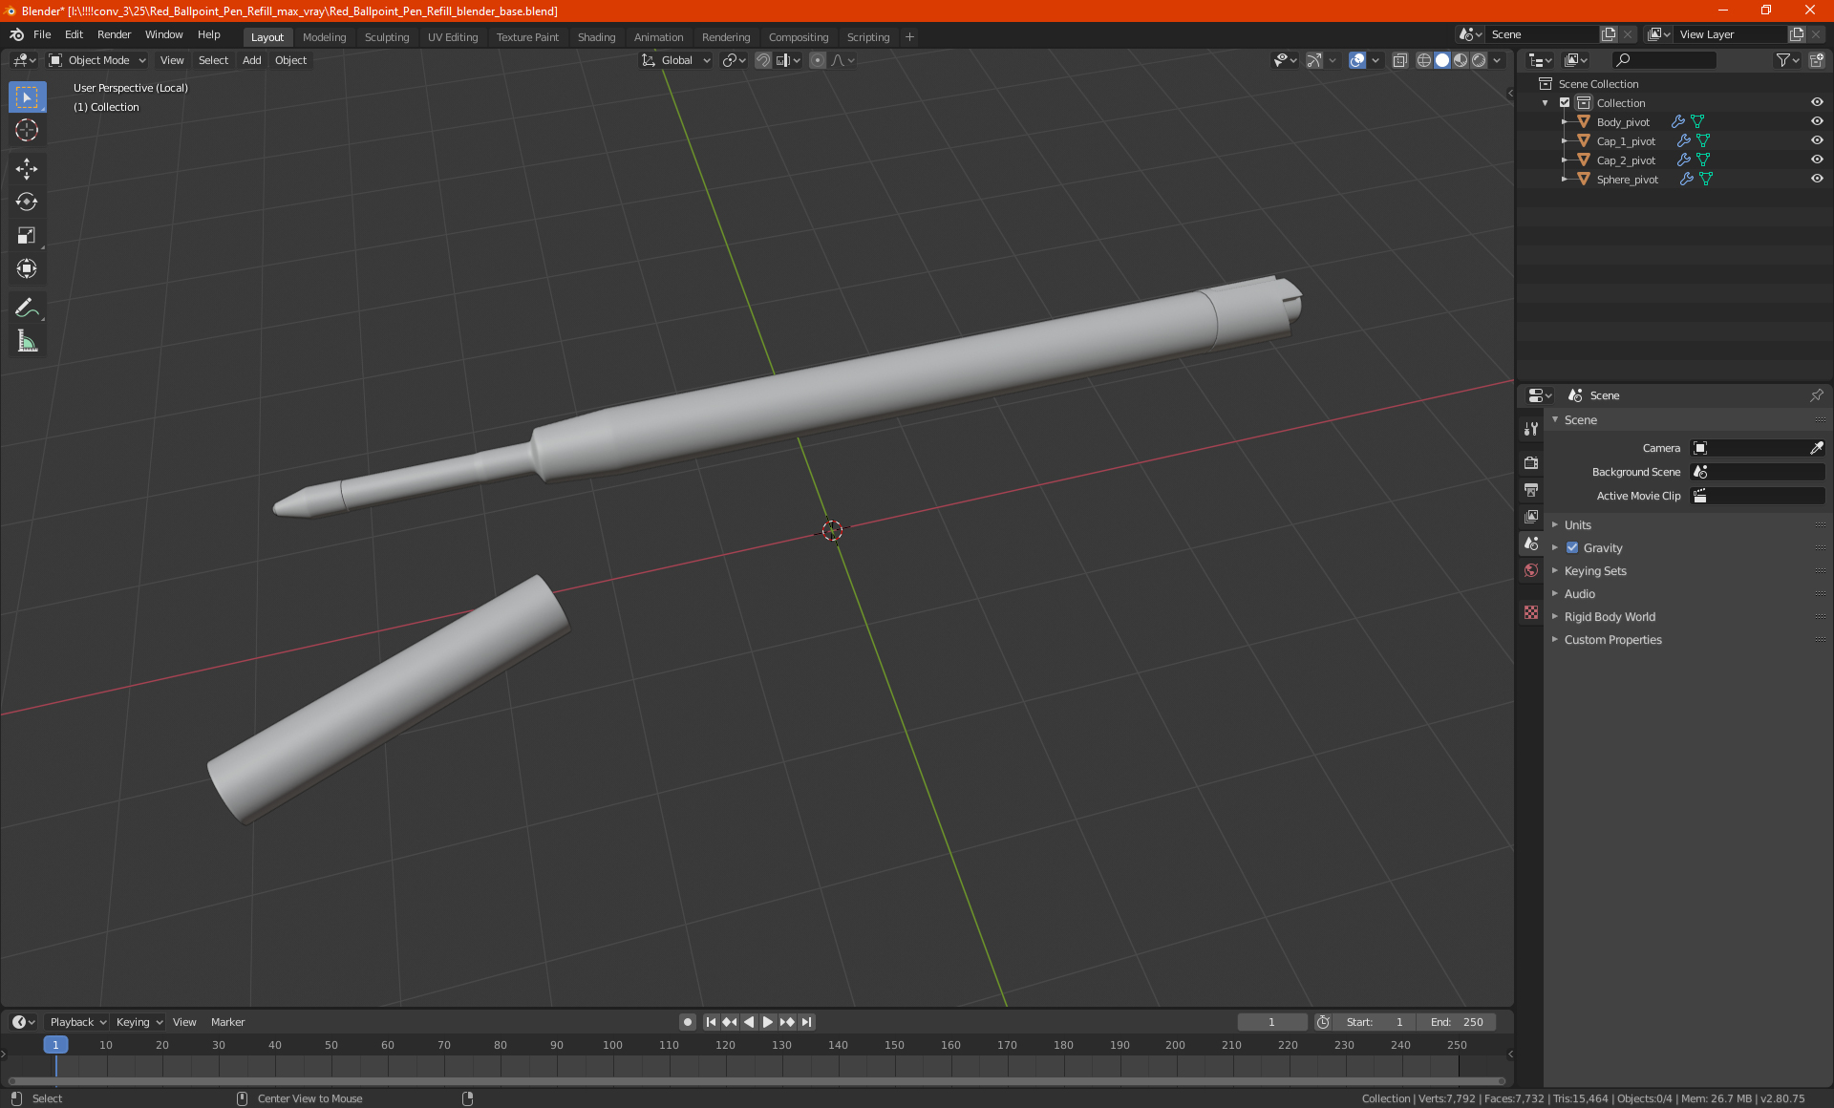Open the Global orientation dropdown
The height and width of the screenshot is (1108, 1834).
[676, 60]
